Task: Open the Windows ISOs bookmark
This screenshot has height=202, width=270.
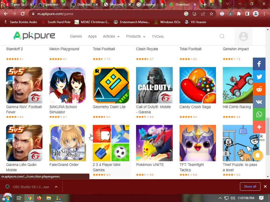Action: (167, 22)
